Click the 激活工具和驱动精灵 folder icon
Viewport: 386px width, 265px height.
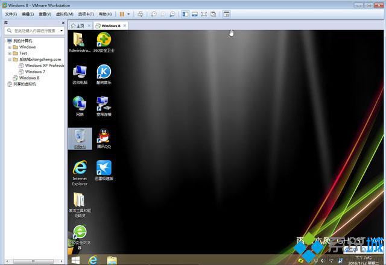tap(80, 205)
